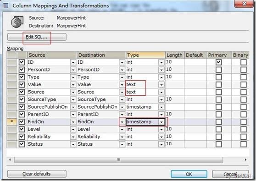Click the Destination column header
Image resolution: width=256 pixels, height=181 pixels.
coord(101,55)
